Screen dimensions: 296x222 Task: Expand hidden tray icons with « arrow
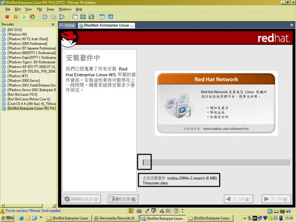pos(245,218)
